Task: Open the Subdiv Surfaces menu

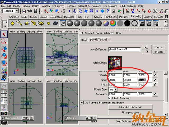Action: [x=128, y=6]
